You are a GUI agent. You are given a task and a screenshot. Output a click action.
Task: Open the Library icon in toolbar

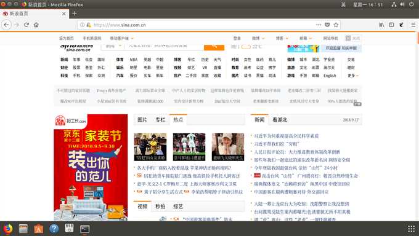381,25
